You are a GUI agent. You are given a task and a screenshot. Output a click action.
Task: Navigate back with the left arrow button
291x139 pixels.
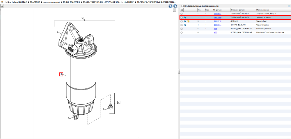click(170, 6)
